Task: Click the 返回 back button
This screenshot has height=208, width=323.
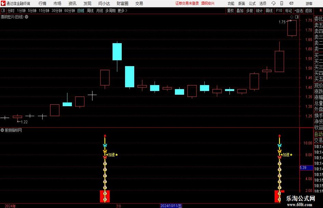Action: click(308, 11)
